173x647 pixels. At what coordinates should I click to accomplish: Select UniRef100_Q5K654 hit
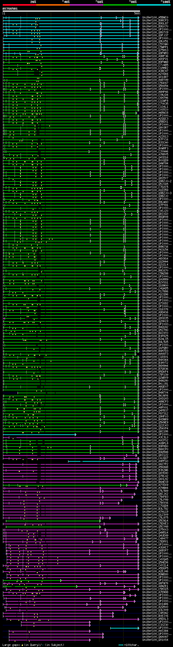pyautogui.click(x=155, y=86)
